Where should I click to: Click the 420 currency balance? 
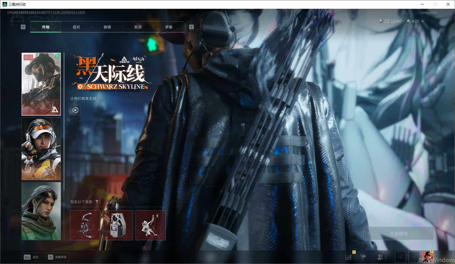[x=416, y=21]
